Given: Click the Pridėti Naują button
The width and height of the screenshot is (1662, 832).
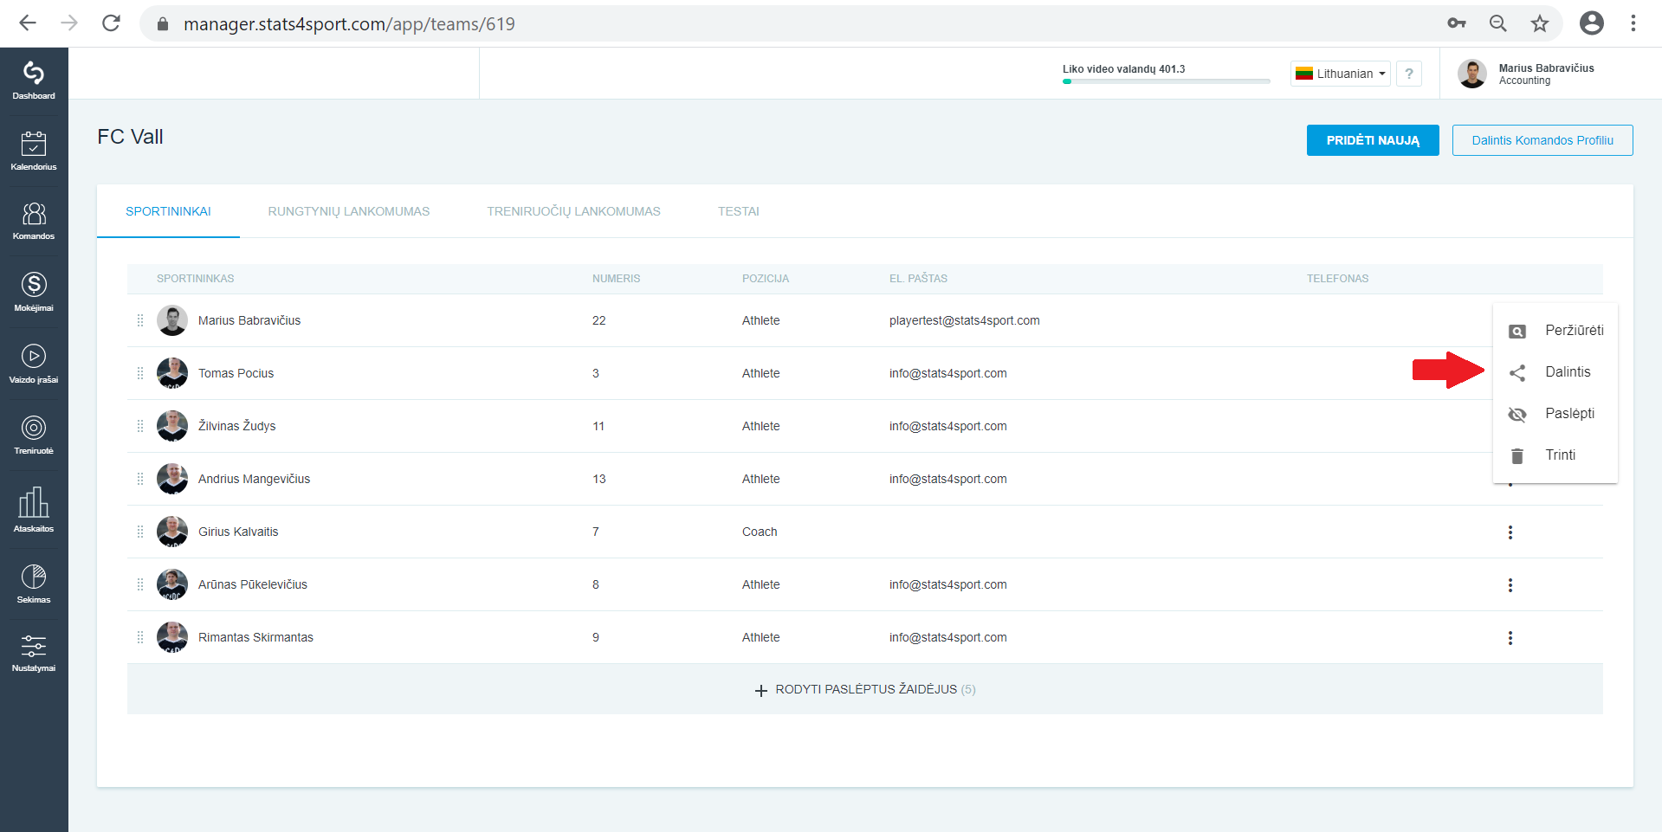Looking at the screenshot, I should [x=1373, y=140].
